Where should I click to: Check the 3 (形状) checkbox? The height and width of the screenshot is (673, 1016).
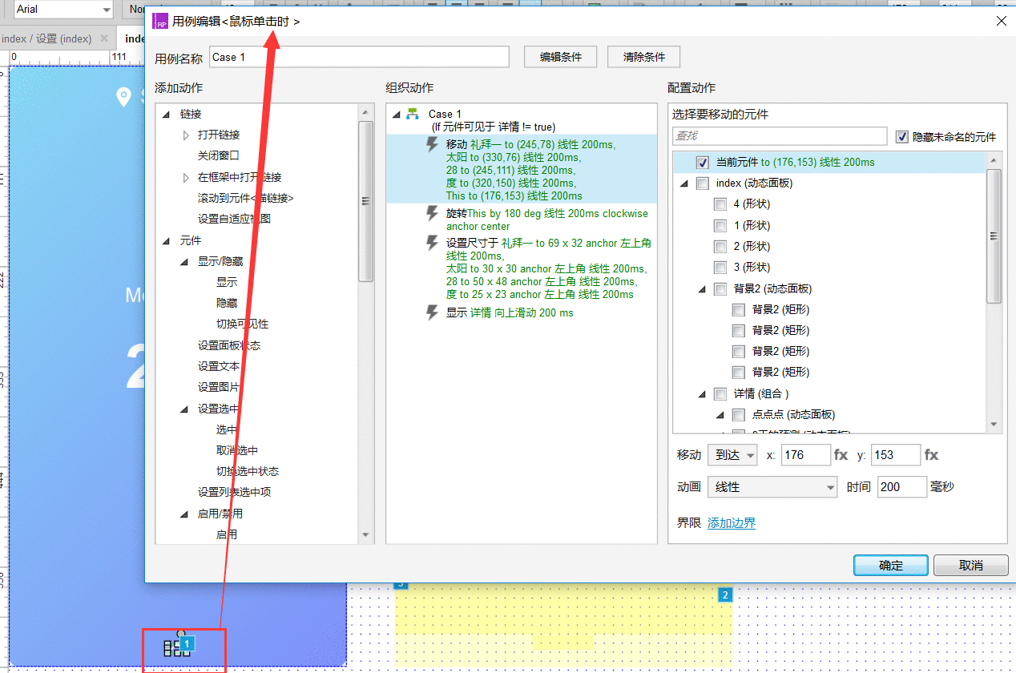(720, 267)
